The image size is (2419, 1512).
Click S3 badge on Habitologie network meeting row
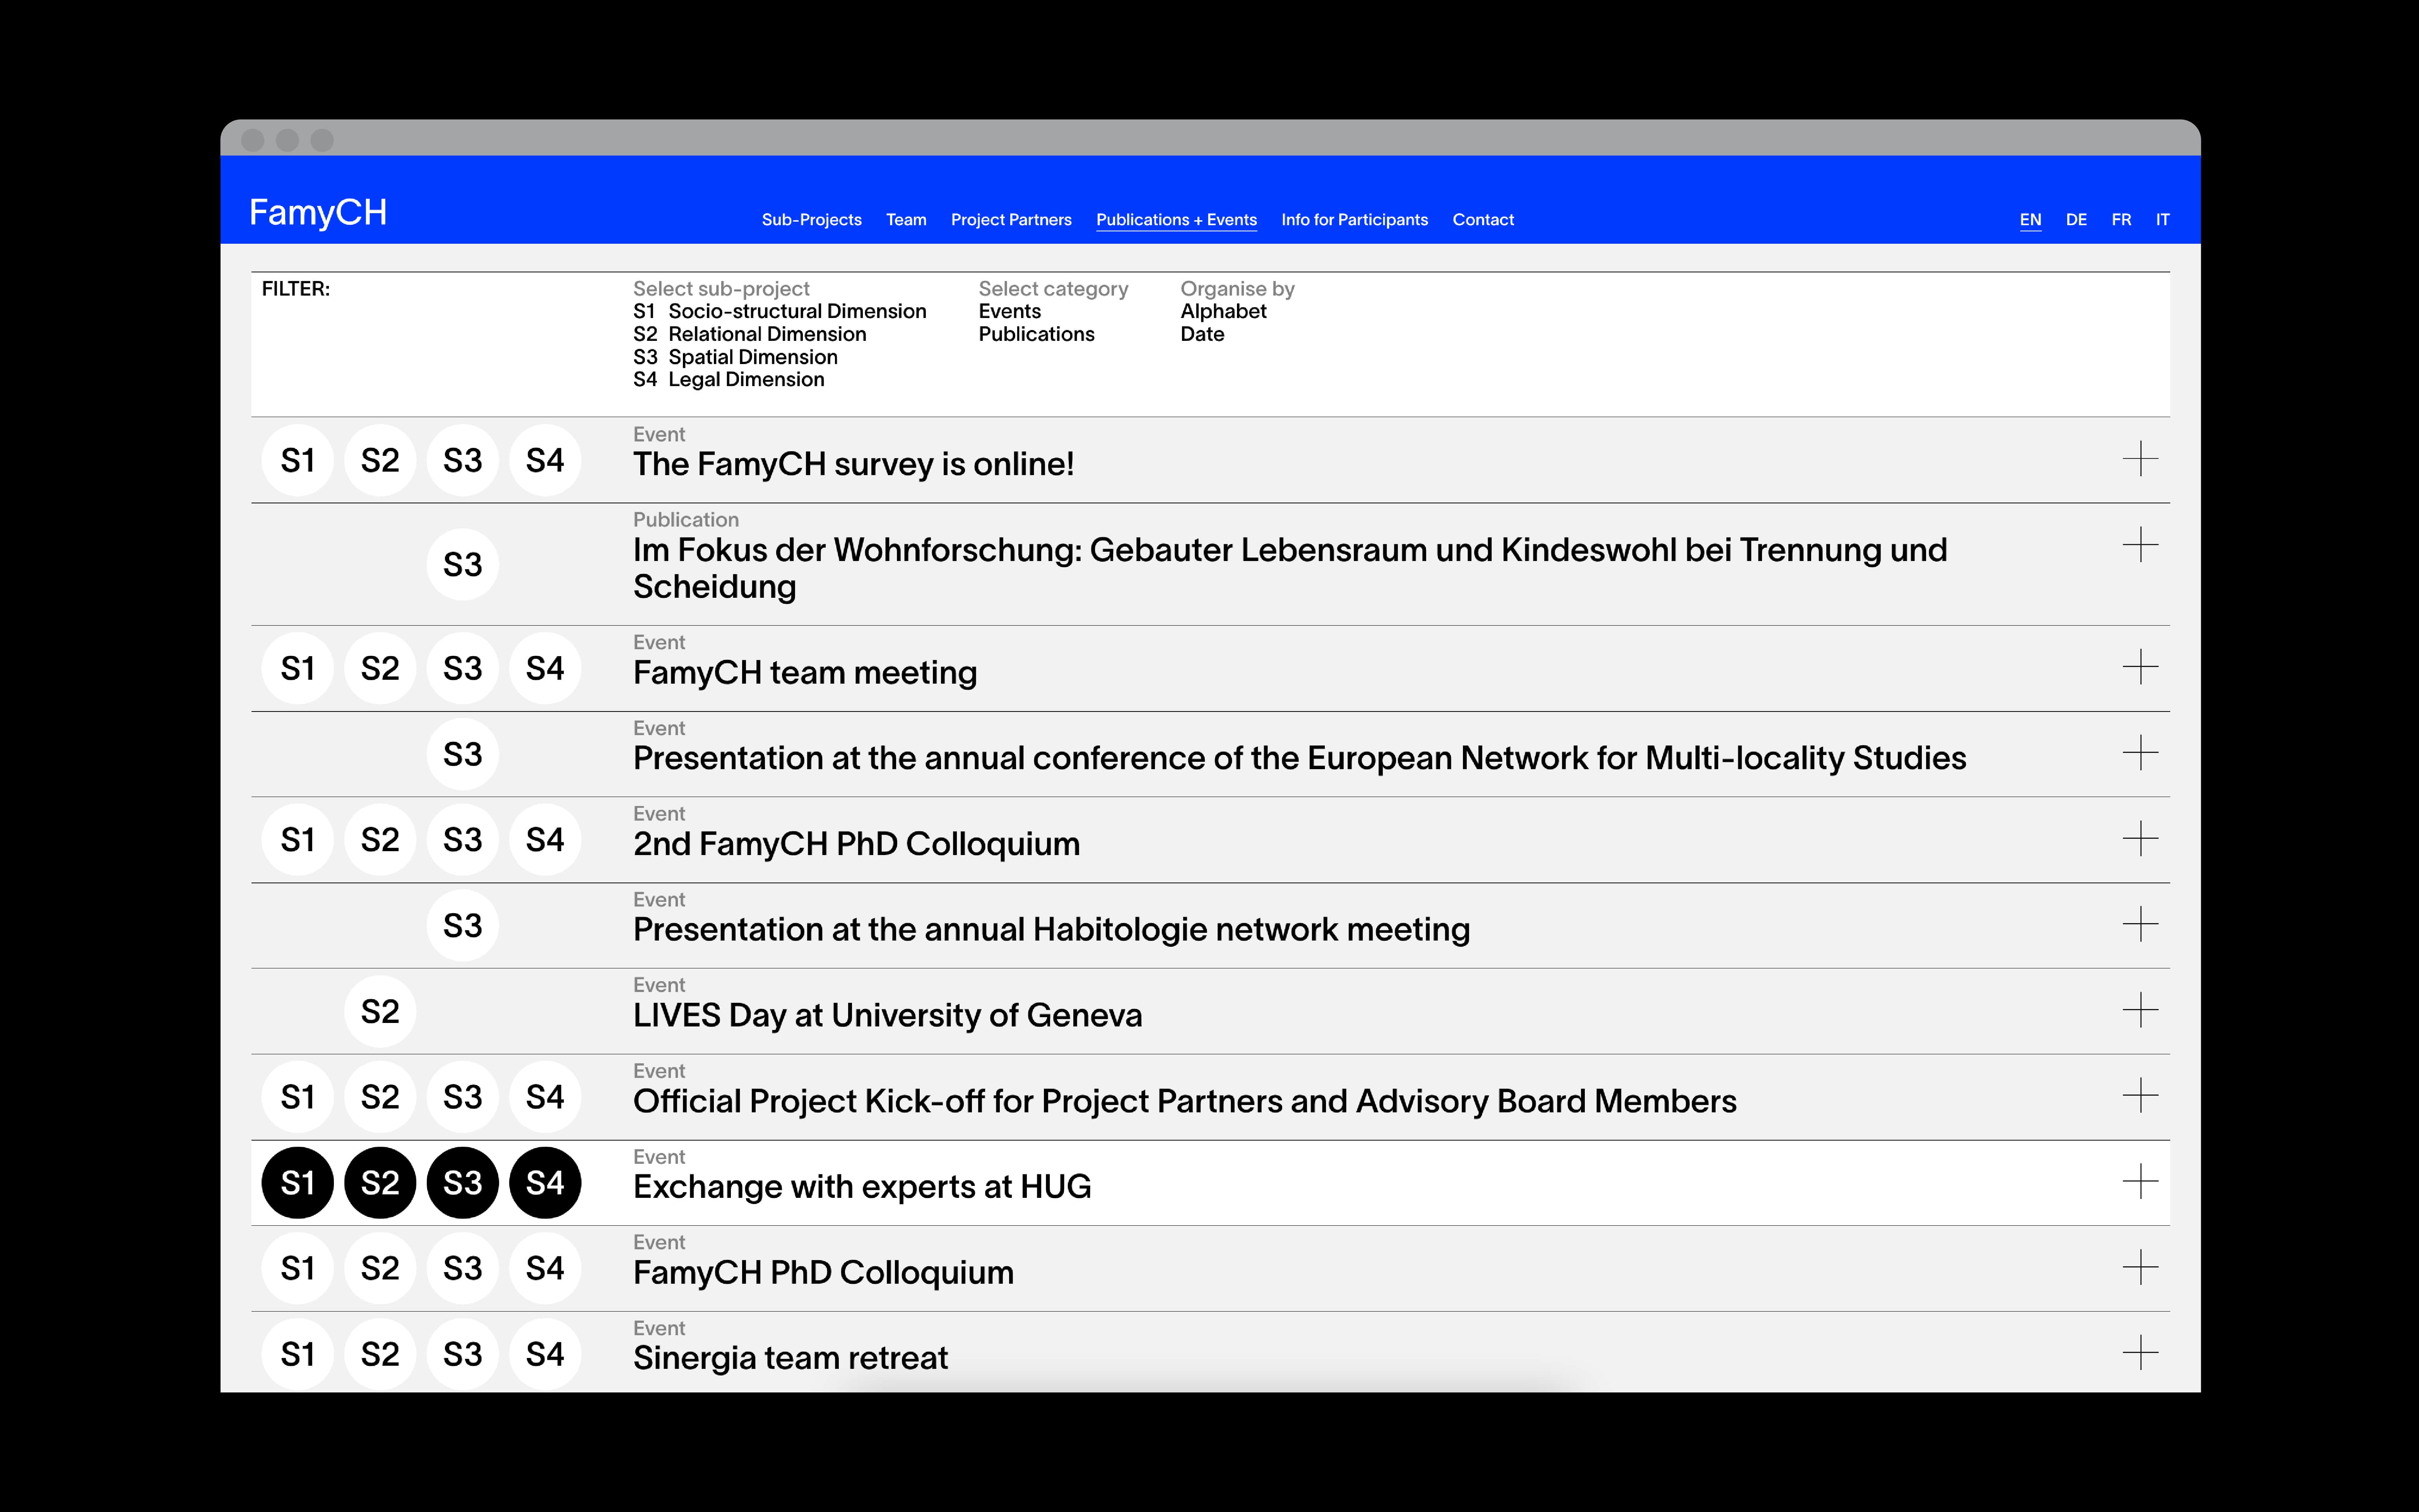click(462, 926)
